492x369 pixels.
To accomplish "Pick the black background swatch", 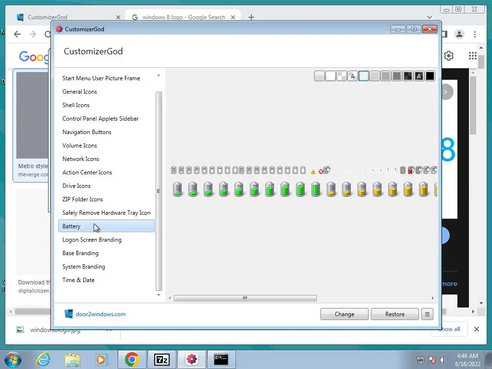I will pyautogui.click(x=430, y=76).
